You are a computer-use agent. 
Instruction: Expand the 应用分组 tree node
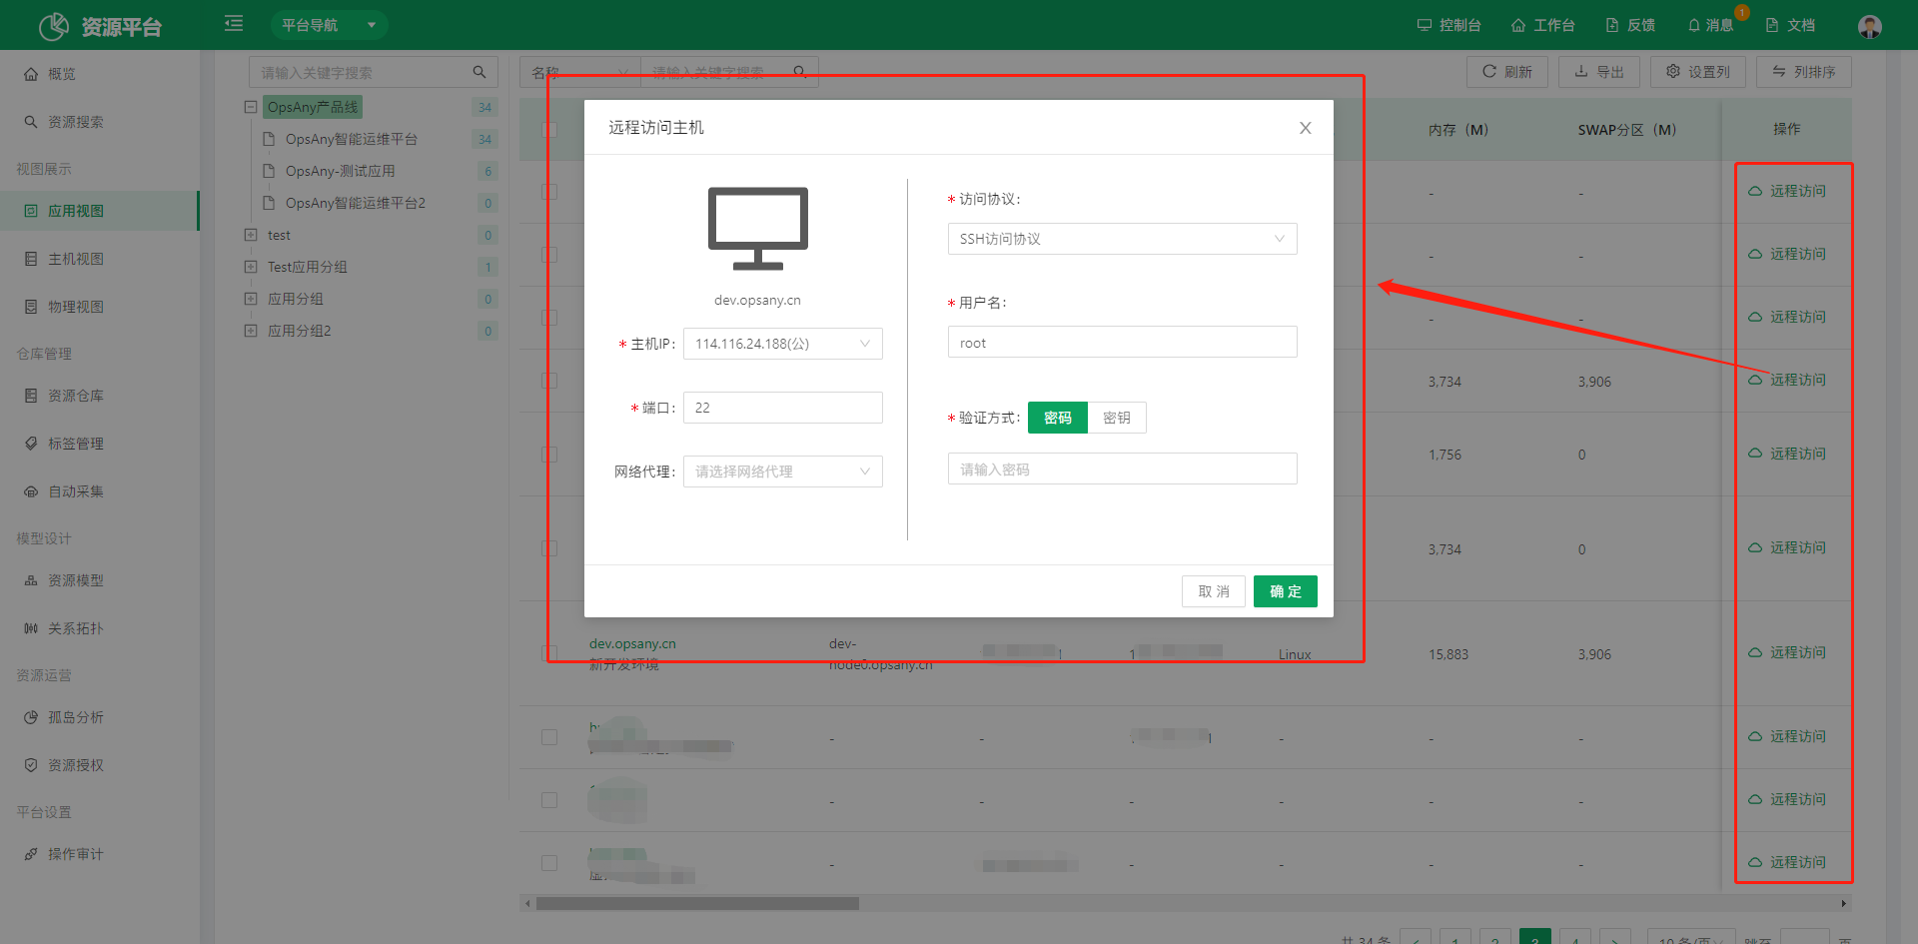click(x=251, y=299)
